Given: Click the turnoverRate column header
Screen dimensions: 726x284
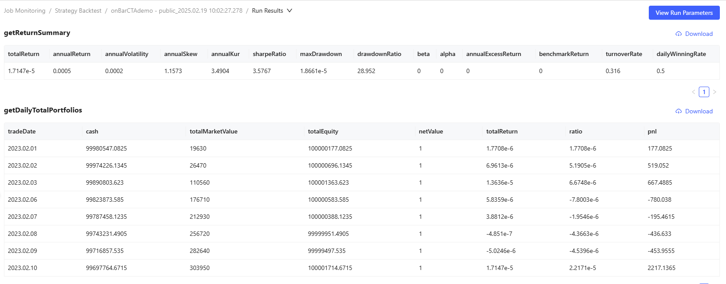Looking at the screenshot, I should 624,54.
